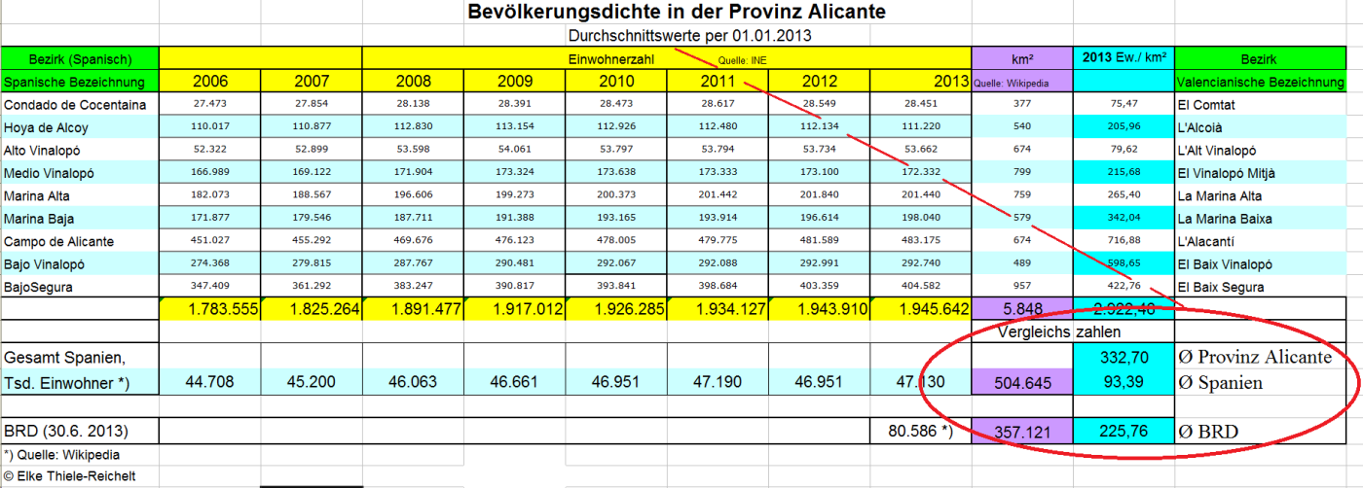The image size is (1363, 488).
Task: Click the '2013 Ew./ km²' header cell
Action: (1124, 59)
